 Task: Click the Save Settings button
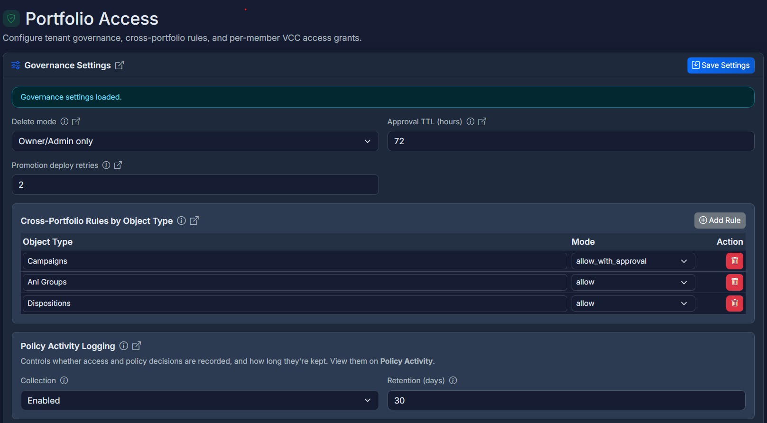click(x=721, y=65)
